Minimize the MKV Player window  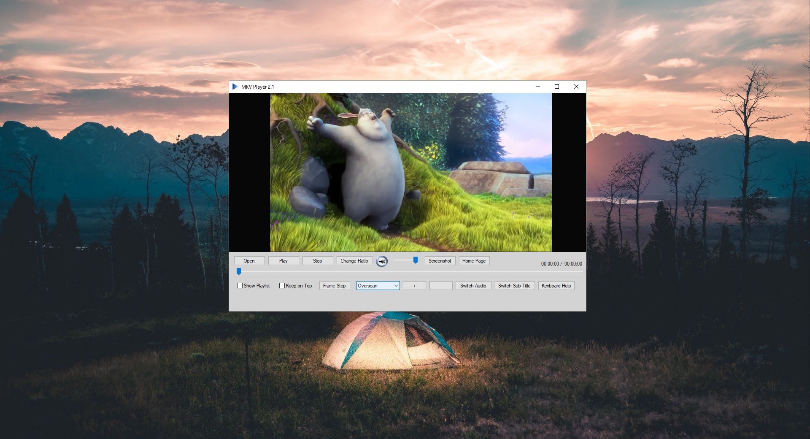[x=537, y=87]
